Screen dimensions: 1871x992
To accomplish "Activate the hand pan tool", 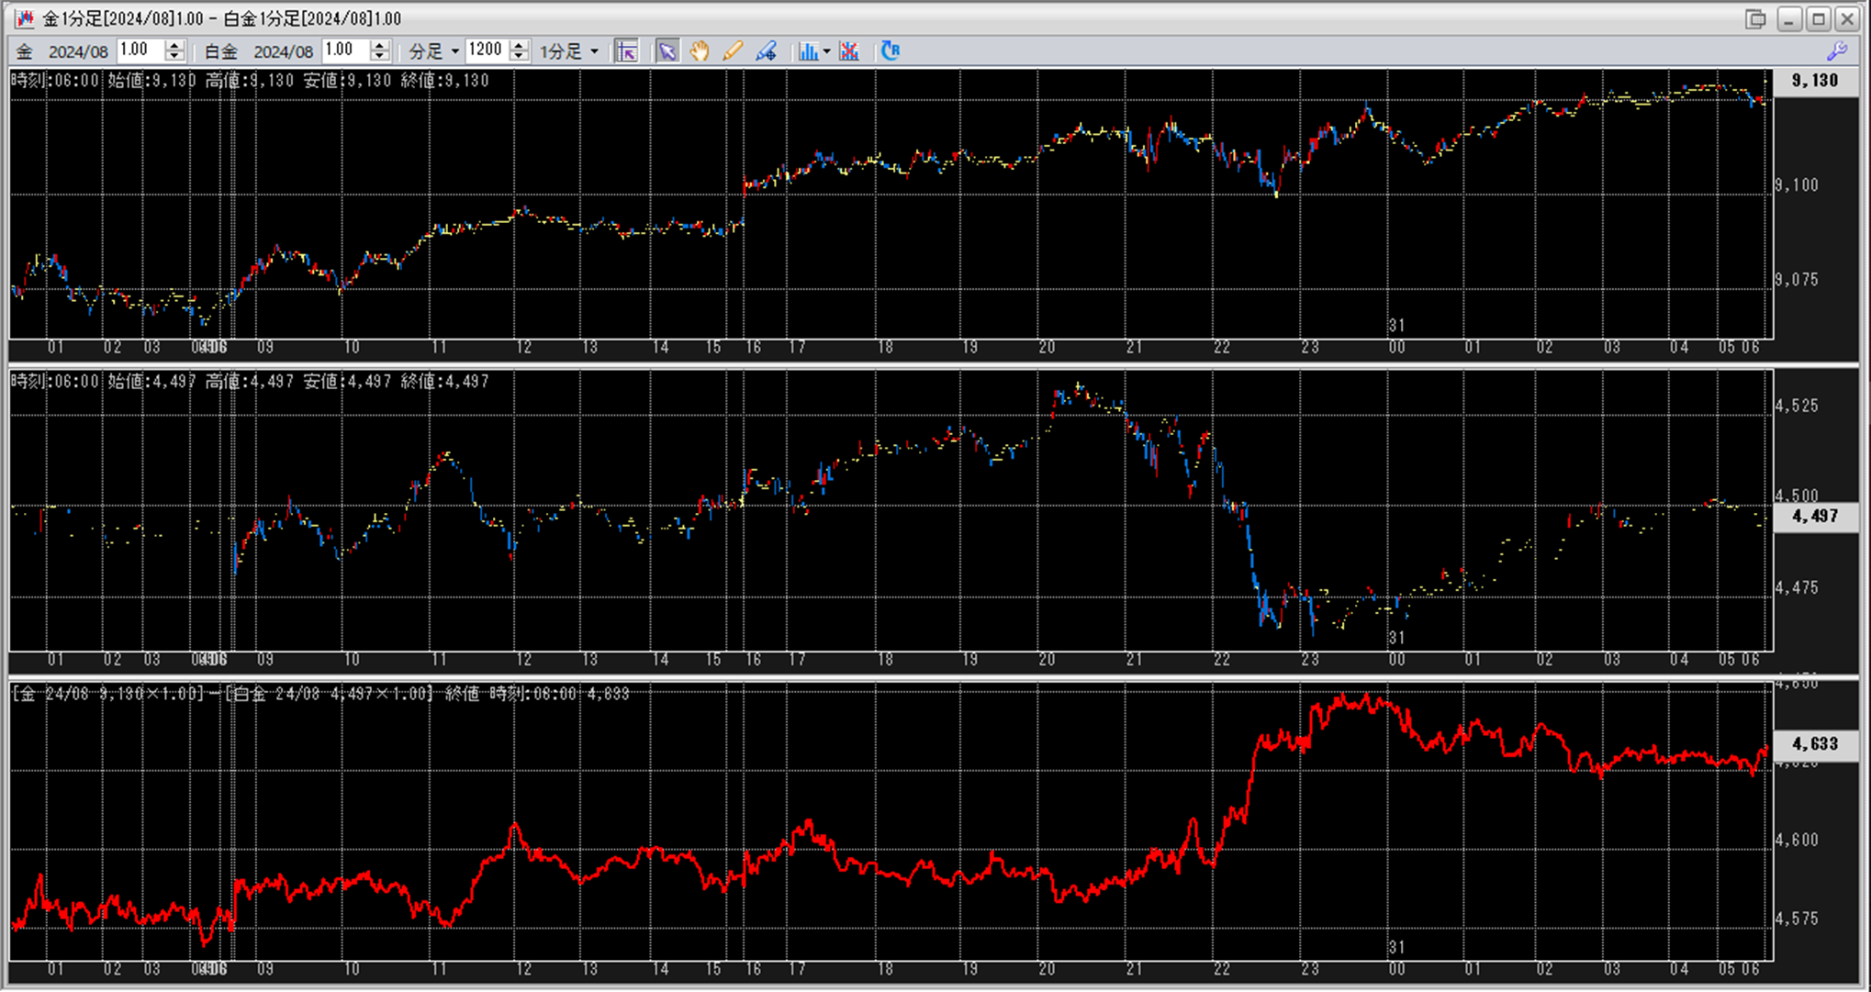I will pos(700,51).
